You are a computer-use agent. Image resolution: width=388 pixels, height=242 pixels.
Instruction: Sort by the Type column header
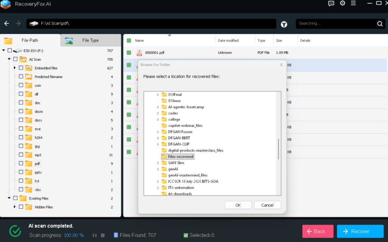(261, 41)
